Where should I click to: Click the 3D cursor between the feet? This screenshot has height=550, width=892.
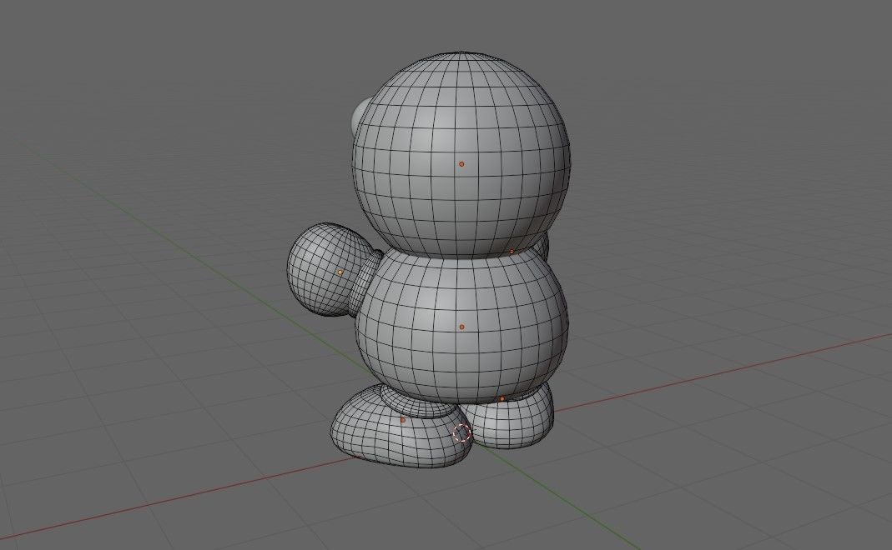coord(462,433)
